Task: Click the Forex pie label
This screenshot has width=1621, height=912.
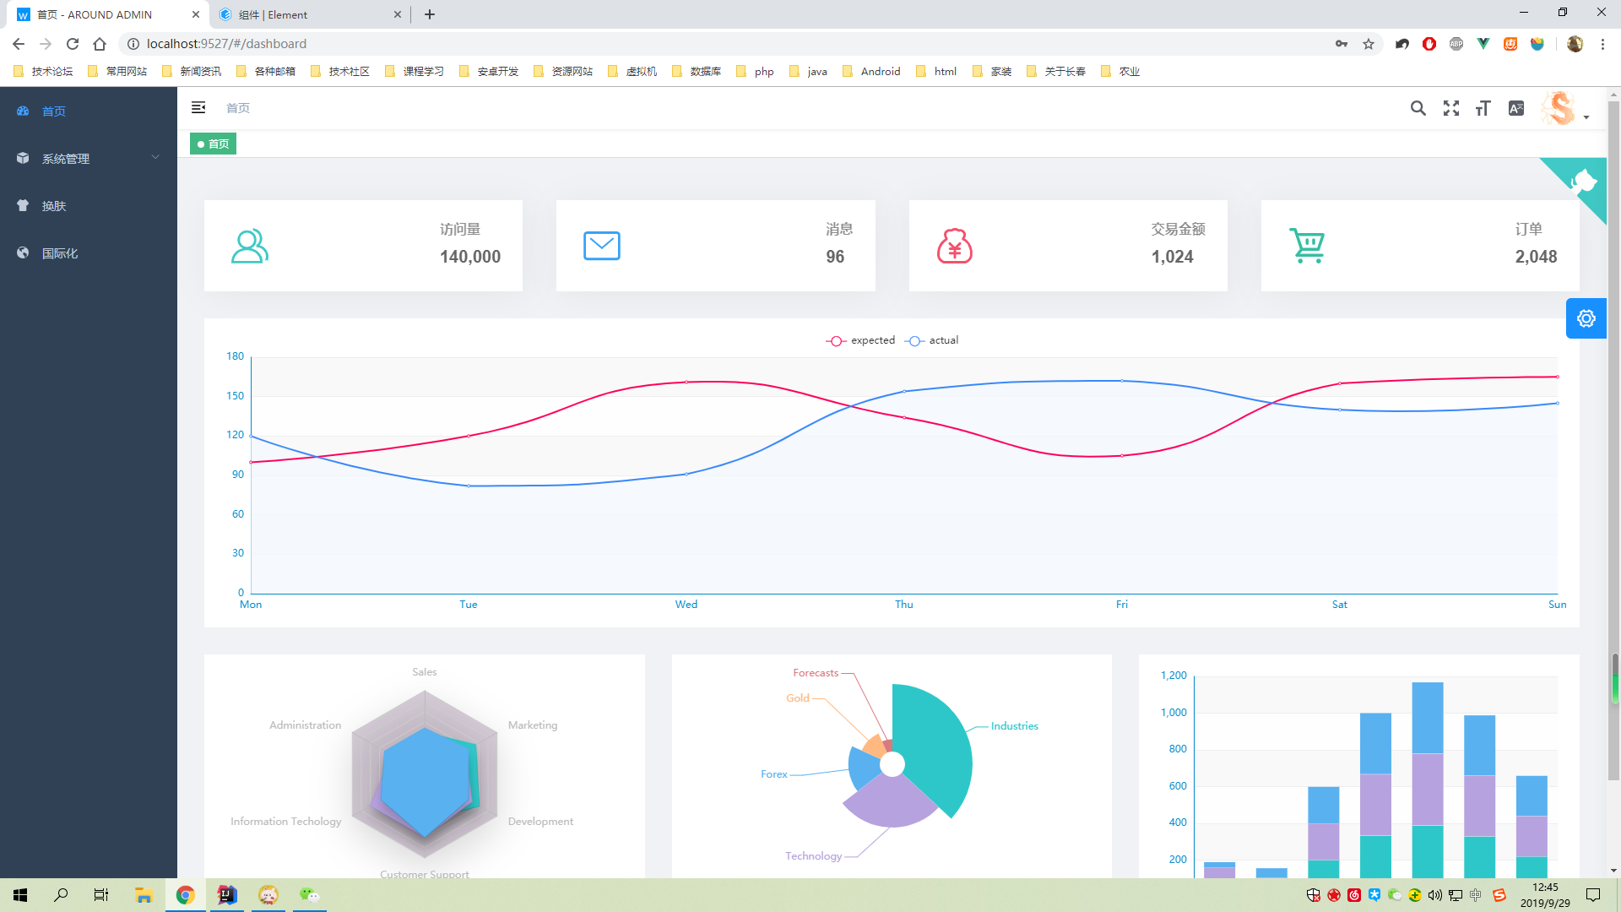Action: click(x=773, y=774)
